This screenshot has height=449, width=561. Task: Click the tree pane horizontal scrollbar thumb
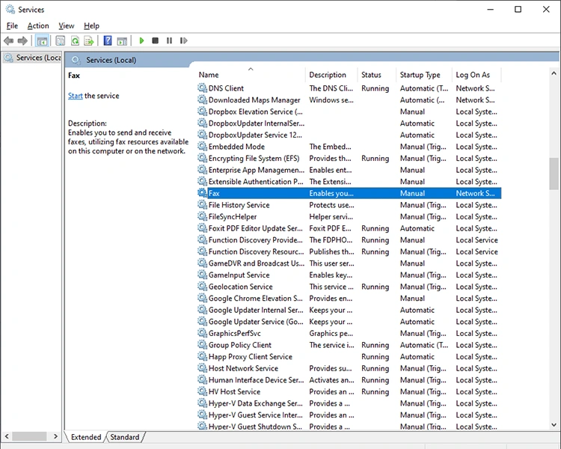(30, 436)
